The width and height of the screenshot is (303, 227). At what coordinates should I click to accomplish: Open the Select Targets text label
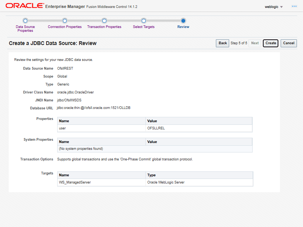click(x=144, y=27)
